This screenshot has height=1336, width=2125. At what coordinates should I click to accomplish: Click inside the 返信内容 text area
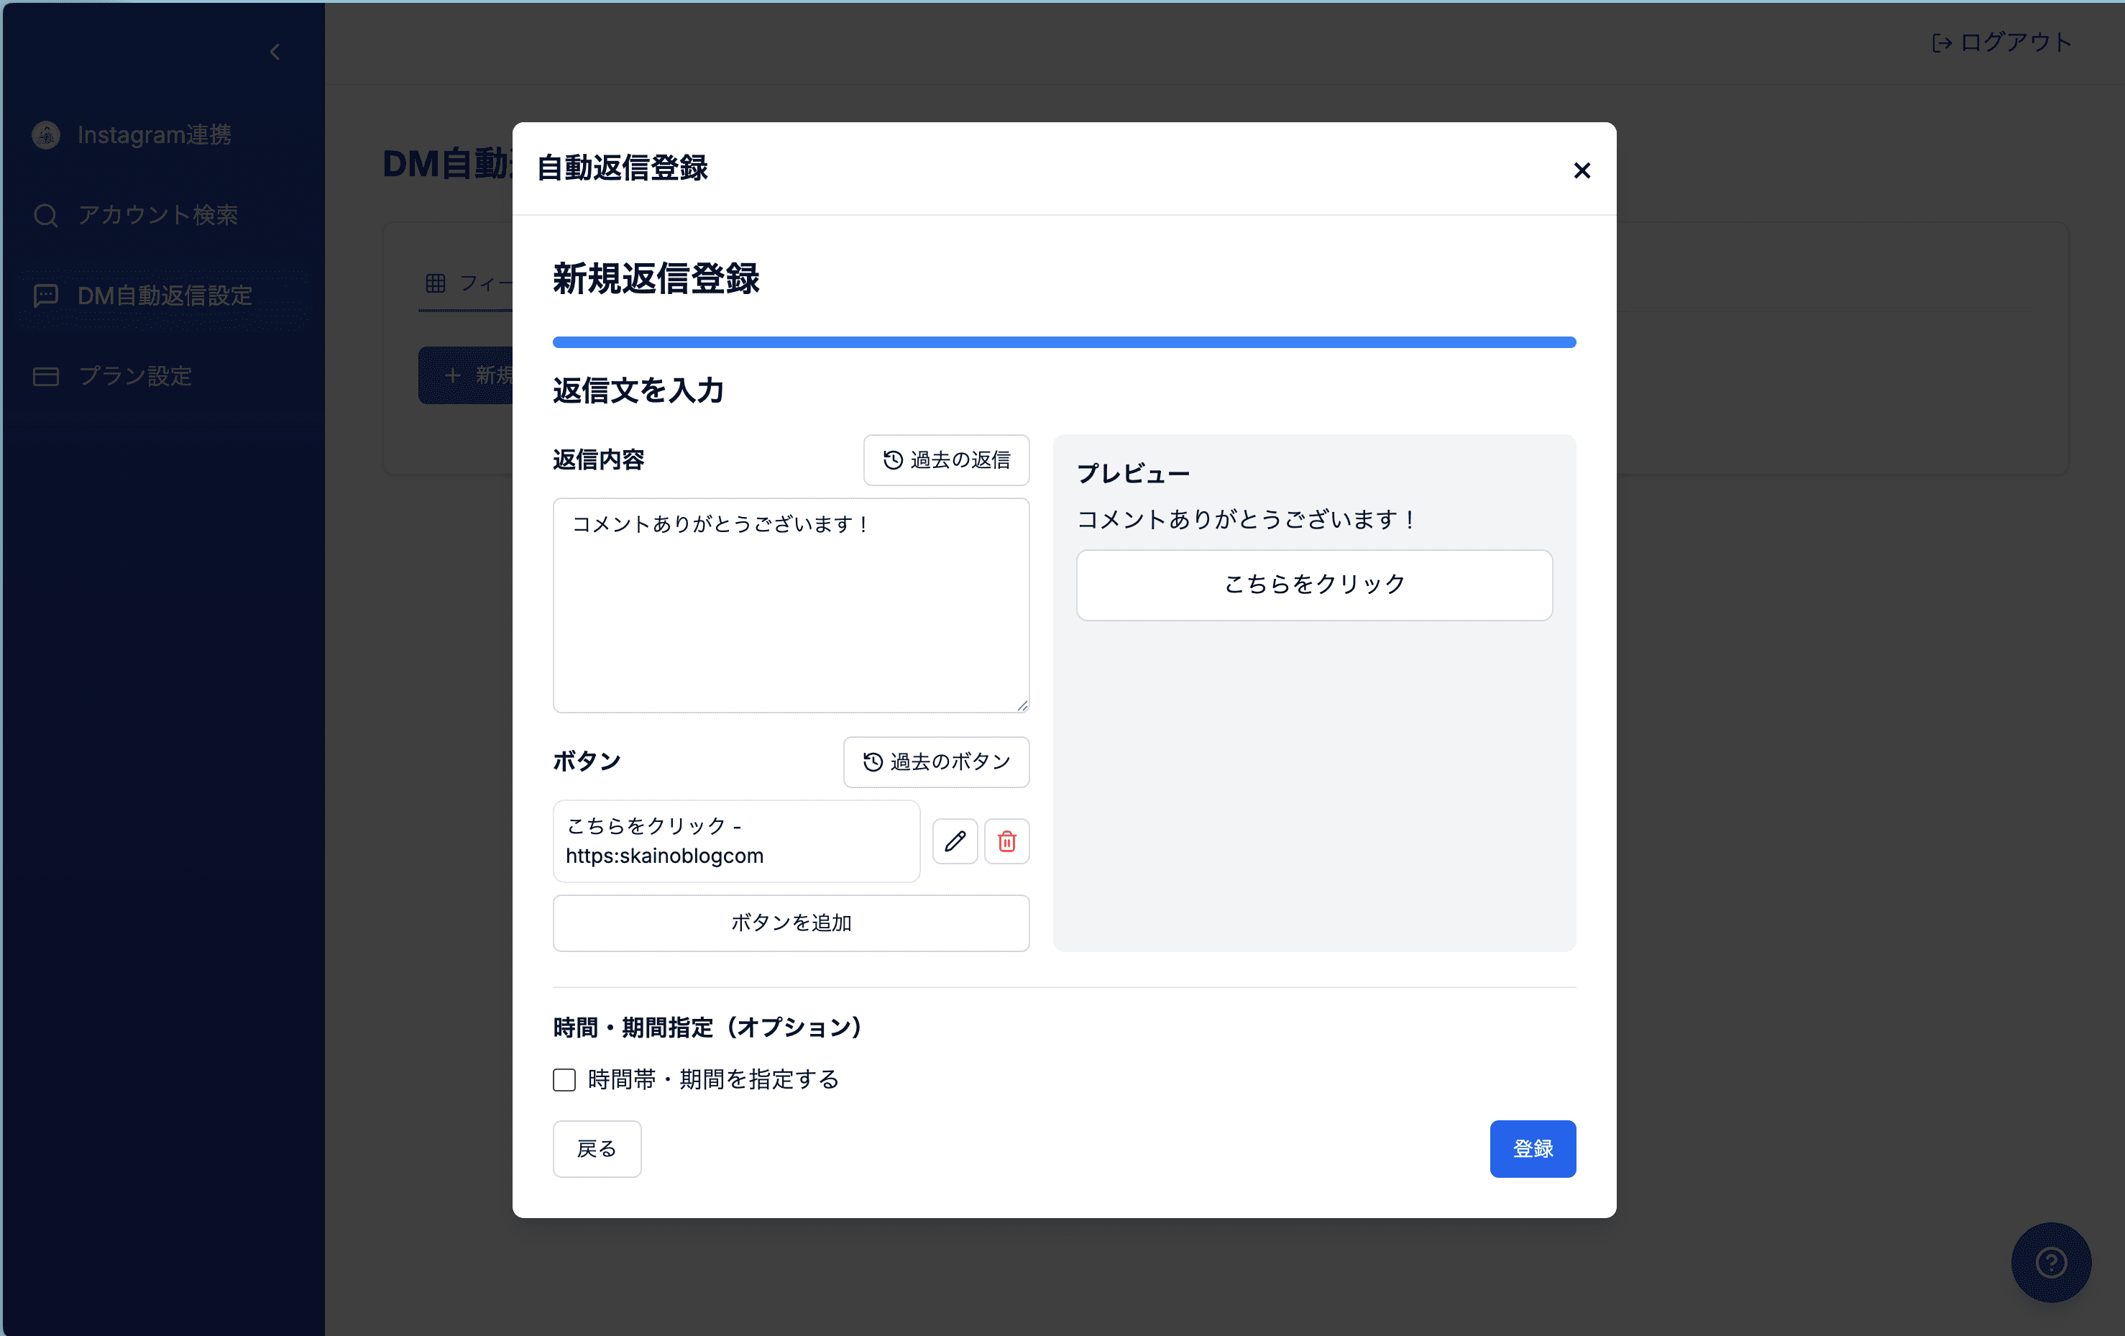(x=790, y=606)
